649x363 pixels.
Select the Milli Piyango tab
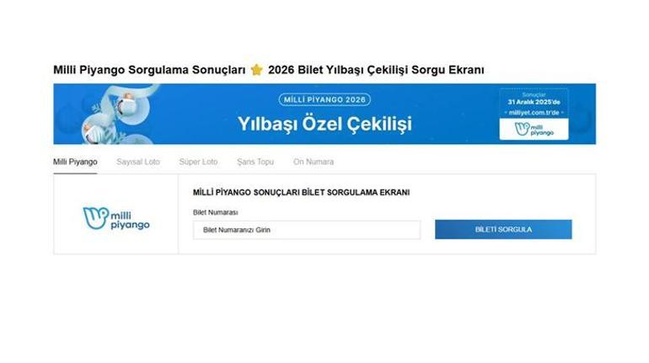coord(75,162)
